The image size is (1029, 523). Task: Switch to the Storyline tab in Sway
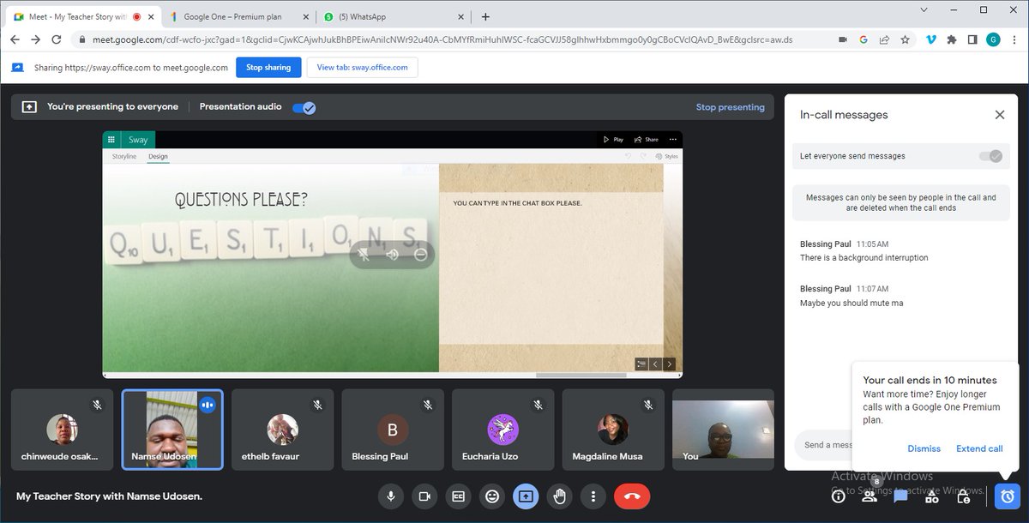[124, 157]
